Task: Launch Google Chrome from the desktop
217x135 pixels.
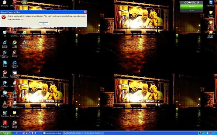Action: (15, 44)
